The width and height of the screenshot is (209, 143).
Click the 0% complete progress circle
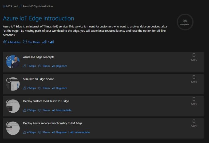click(x=185, y=22)
